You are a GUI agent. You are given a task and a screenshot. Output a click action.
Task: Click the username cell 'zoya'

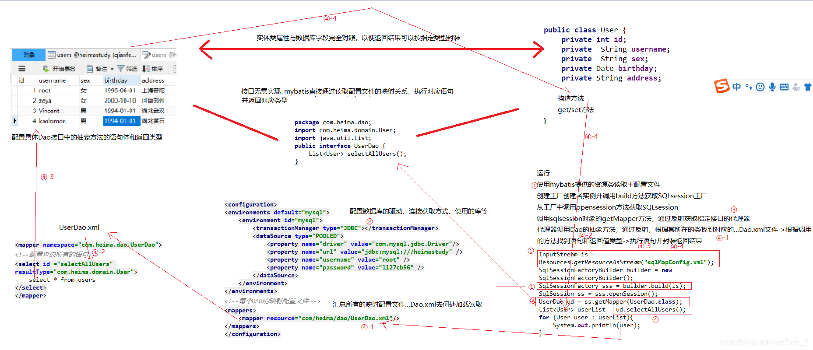58,101
